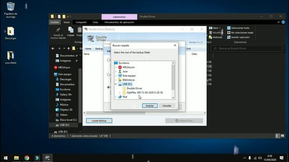Go up one folder level in Explorer
The width and height of the screenshot is (289, 162).
68,49
